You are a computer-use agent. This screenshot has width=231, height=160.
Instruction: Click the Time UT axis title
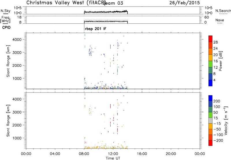point(113,158)
